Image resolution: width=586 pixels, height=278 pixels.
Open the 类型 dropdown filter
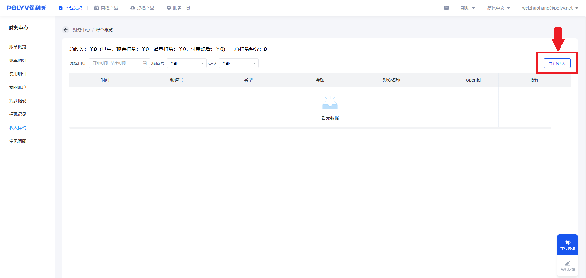click(x=239, y=63)
